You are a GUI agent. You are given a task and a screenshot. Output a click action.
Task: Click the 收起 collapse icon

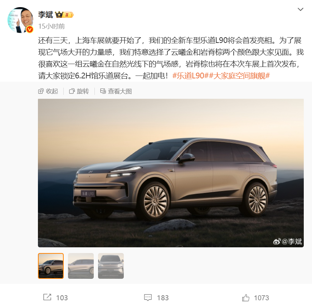40,91
